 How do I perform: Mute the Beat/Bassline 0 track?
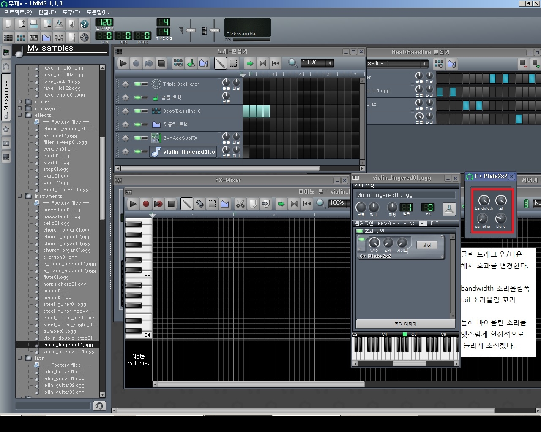137,111
